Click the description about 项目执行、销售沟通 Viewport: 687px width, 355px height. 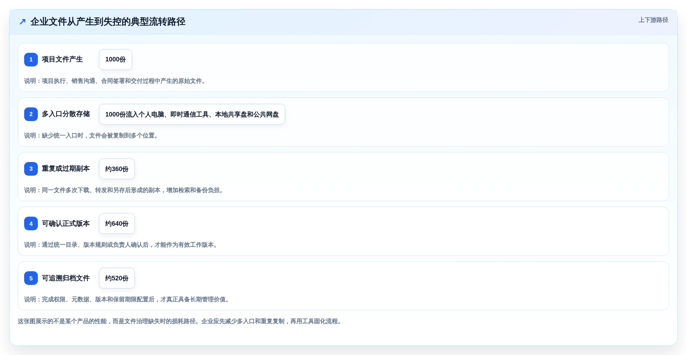pos(116,81)
